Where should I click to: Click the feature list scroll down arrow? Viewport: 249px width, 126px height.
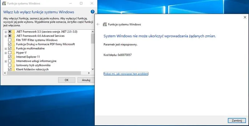92,69
